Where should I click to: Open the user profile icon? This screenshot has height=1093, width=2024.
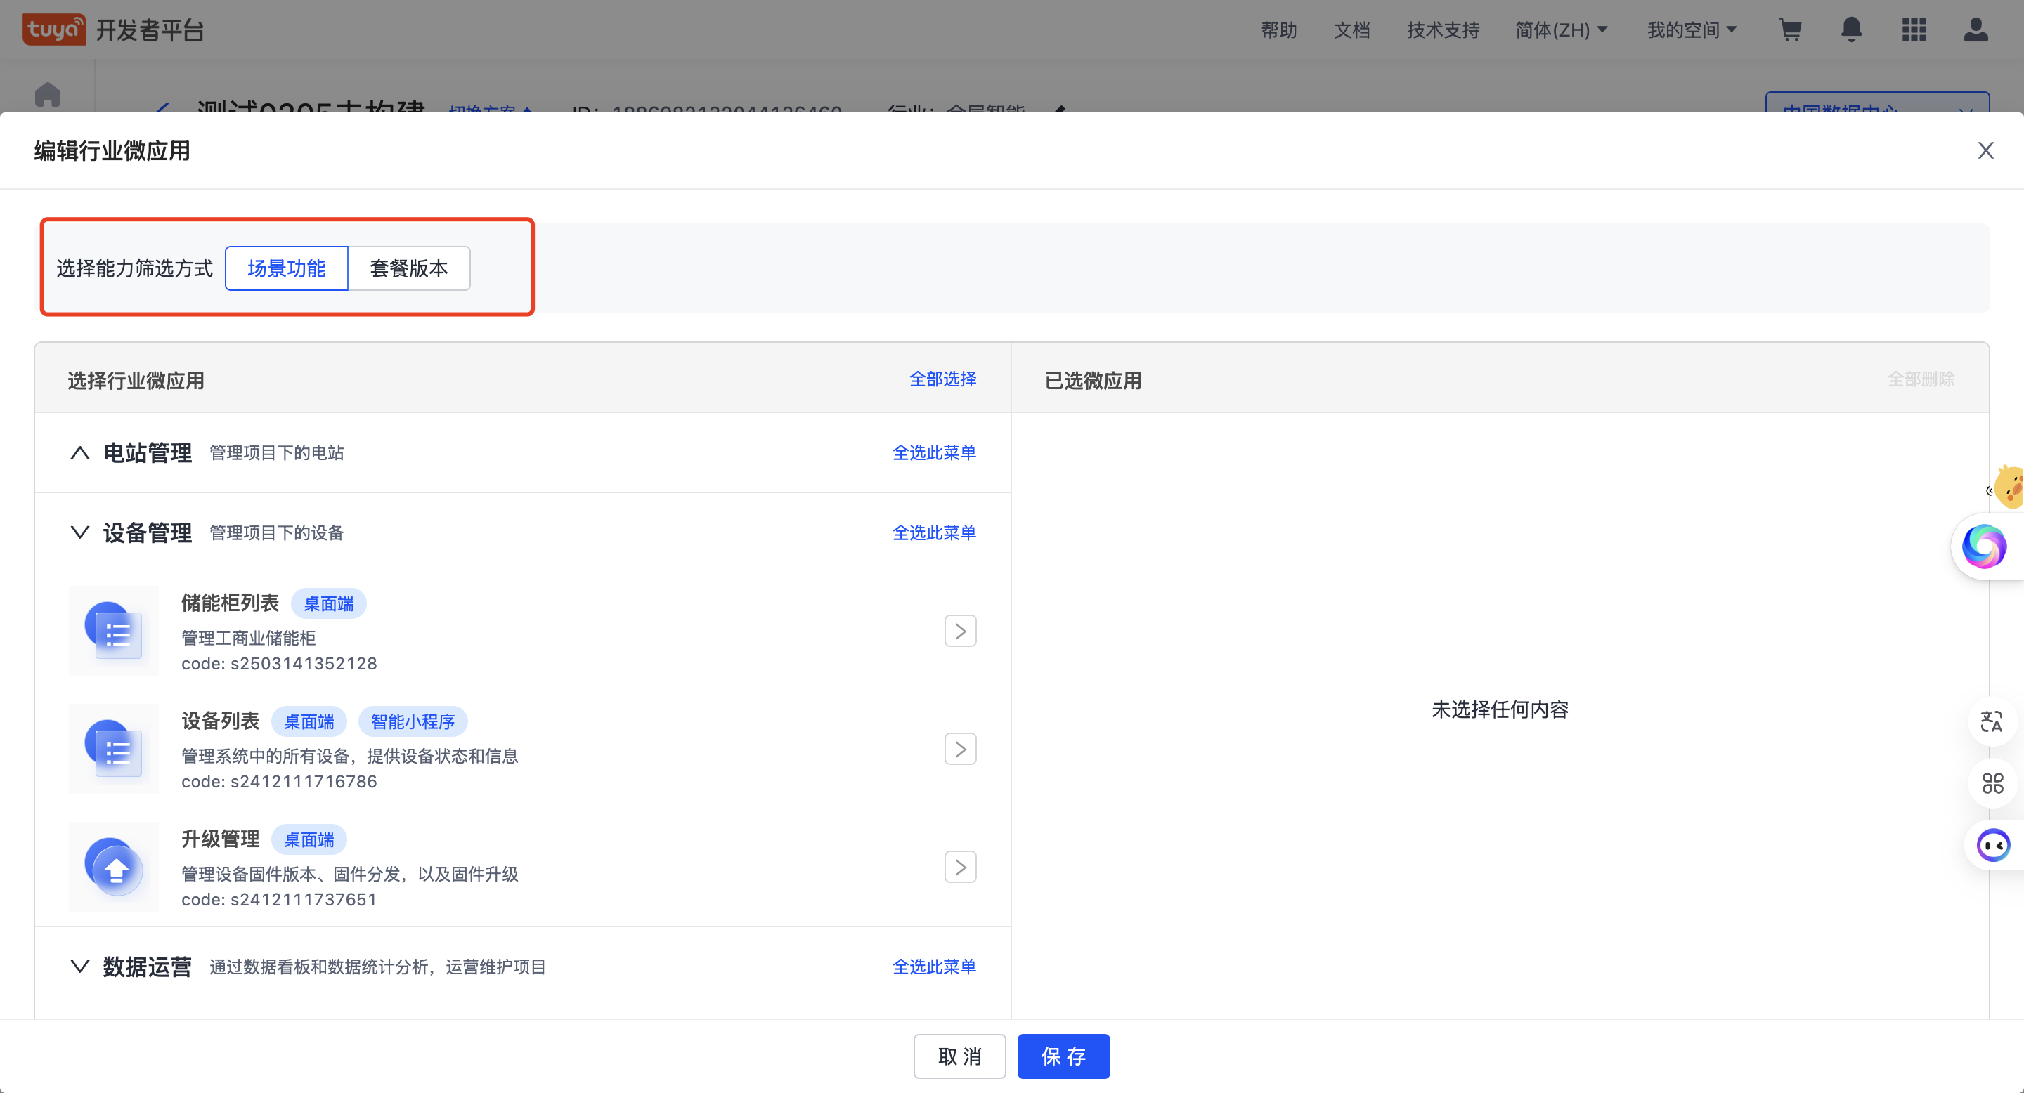1976,30
